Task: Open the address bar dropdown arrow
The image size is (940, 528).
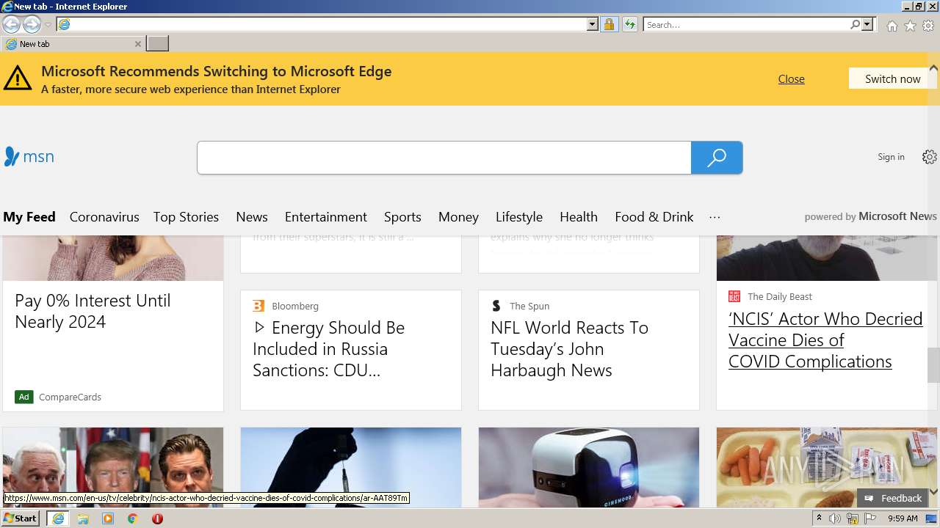Action: 593,24
